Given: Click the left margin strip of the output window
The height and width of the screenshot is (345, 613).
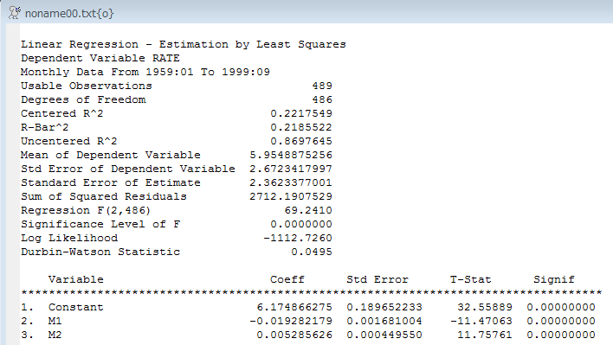Looking at the screenshot, I should (x=13, y=183).
